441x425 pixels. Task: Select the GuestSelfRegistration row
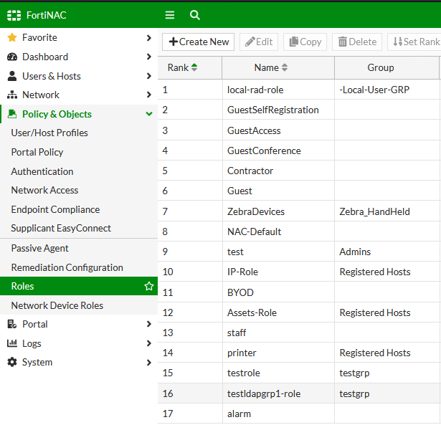[299, 110]
